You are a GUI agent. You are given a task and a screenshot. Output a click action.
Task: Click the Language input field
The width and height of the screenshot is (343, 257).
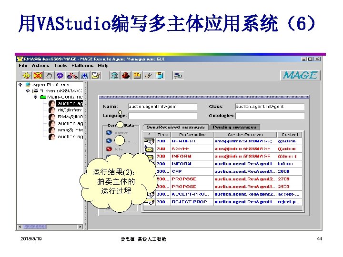(162, 116)
